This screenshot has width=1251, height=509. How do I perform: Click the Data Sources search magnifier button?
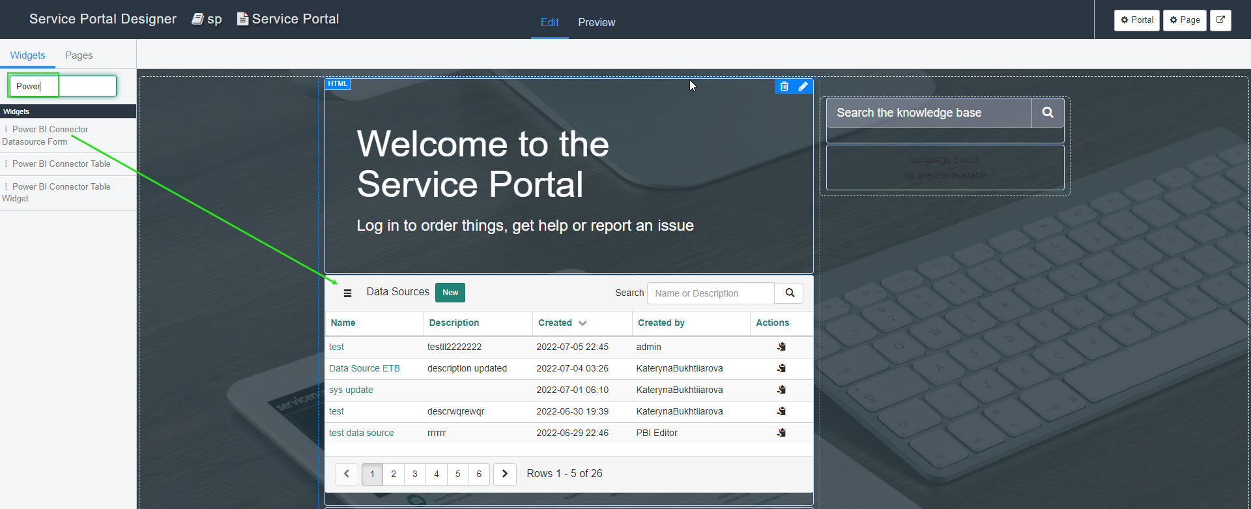pyautogui.click(x=789, y=293)
